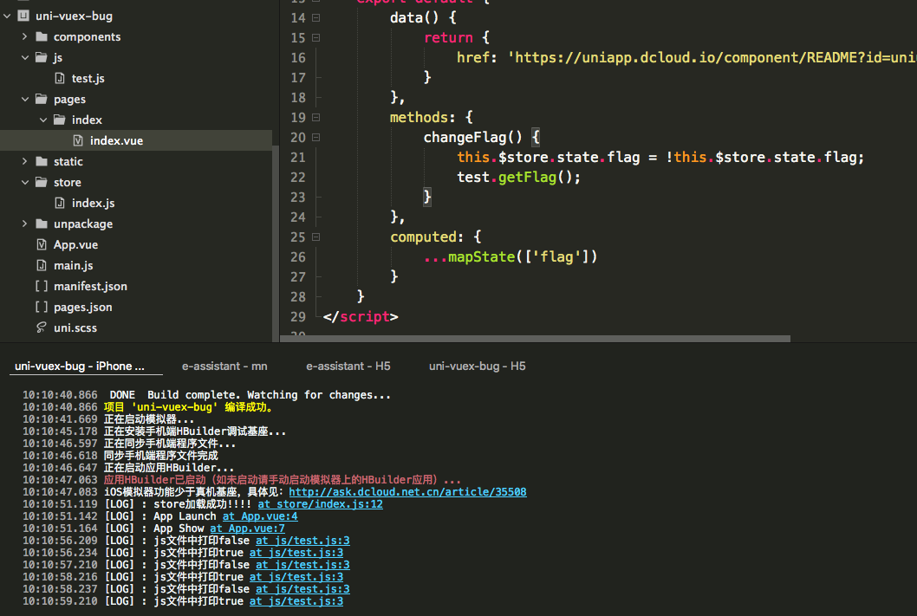This screenshot has height=616, width=917.
Task: Collapse code fold marker at line 20
Action: pos(315,138)
